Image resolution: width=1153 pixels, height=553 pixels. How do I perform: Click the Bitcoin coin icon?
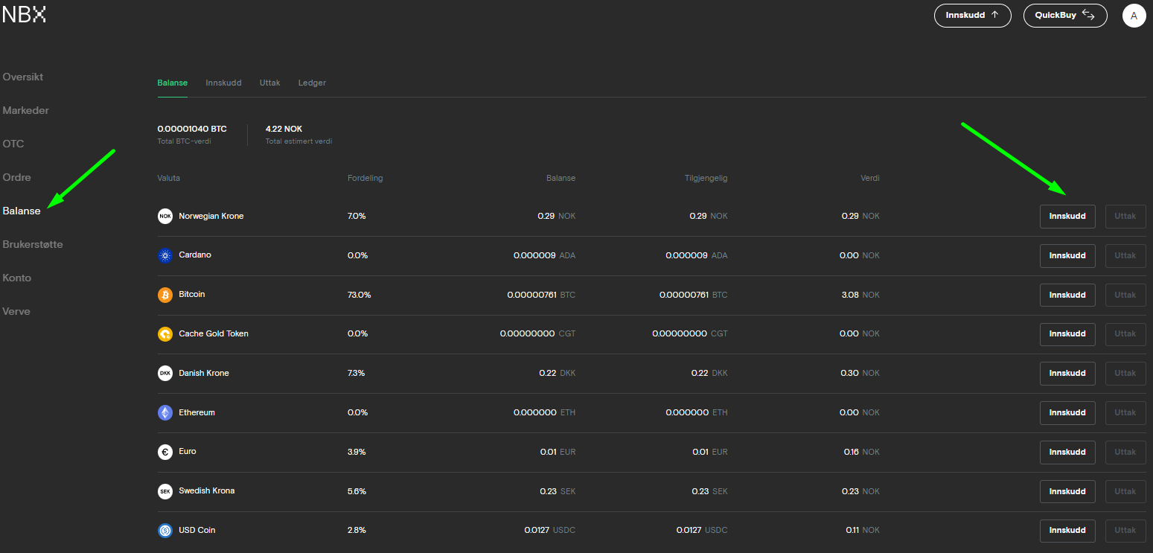point(165,295)
